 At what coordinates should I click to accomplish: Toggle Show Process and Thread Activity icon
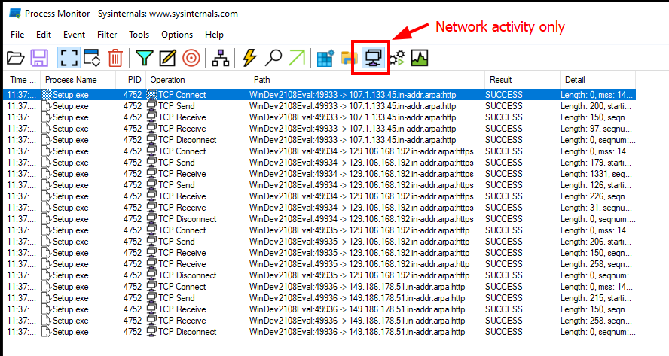pyautogui.click(x=397, y=58)
